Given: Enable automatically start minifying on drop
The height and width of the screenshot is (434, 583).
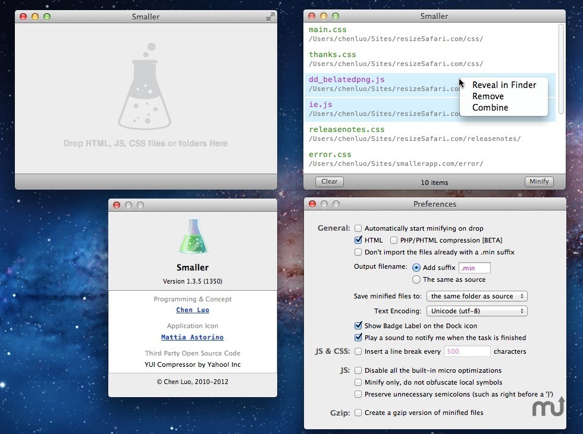Looking at the screenshot, I should (358, 228).
